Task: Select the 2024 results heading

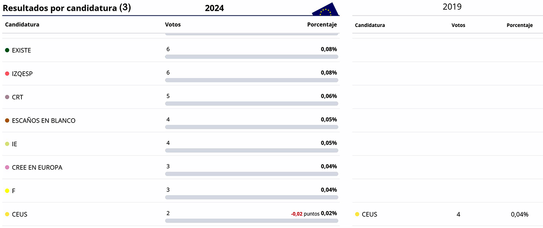Action: coord(214,8)
